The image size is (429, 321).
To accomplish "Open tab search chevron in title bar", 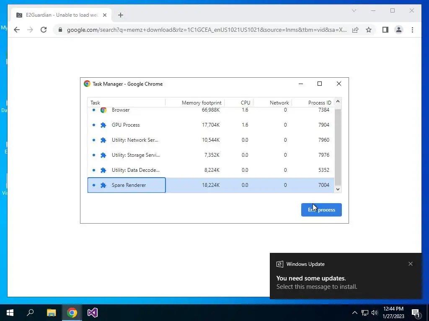I will [x=354, y=10].
